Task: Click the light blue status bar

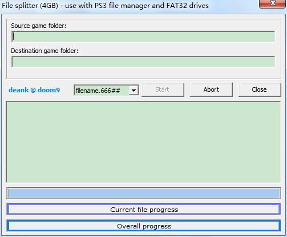Action: [144, 193]
